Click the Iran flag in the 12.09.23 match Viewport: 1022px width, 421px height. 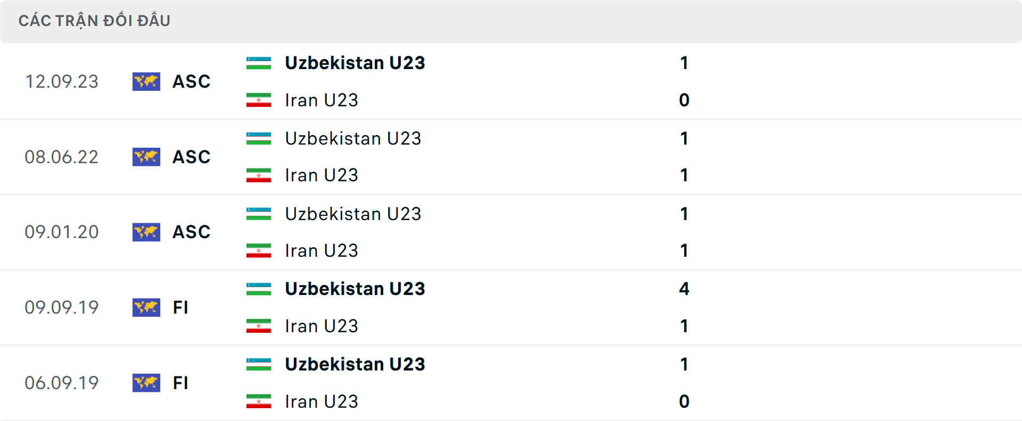[259, 100]
